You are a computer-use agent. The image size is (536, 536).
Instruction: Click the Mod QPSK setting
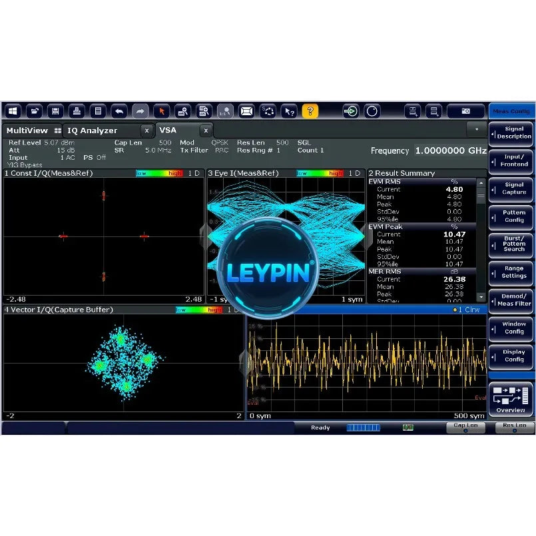click(204, 142)
